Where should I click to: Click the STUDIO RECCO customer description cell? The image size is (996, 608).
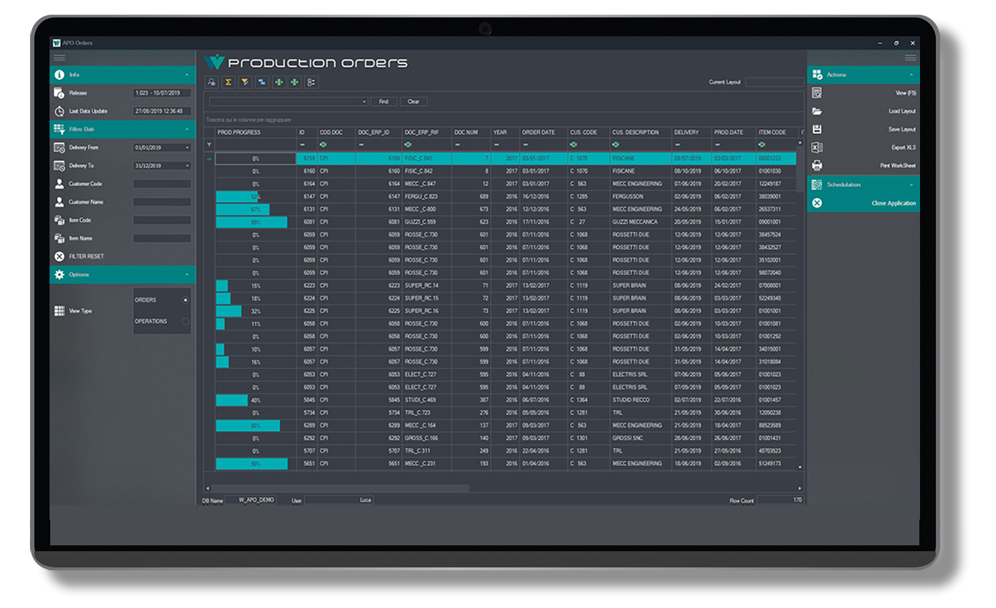point(640,400)
